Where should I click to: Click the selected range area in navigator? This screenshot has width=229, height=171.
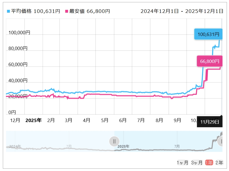[x=166, y=141]
